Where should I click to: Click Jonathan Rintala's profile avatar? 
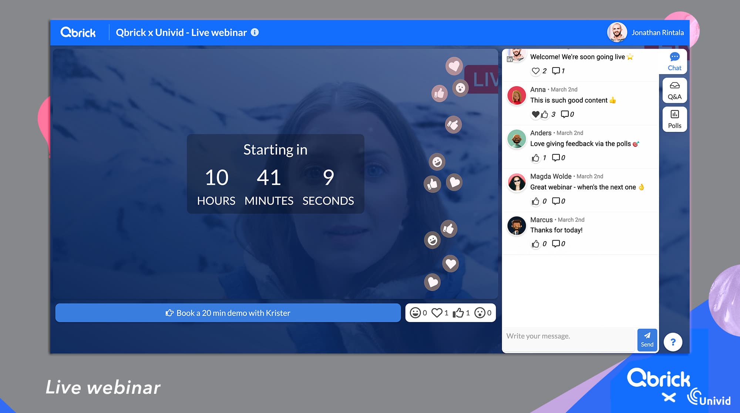pos(617,33)
